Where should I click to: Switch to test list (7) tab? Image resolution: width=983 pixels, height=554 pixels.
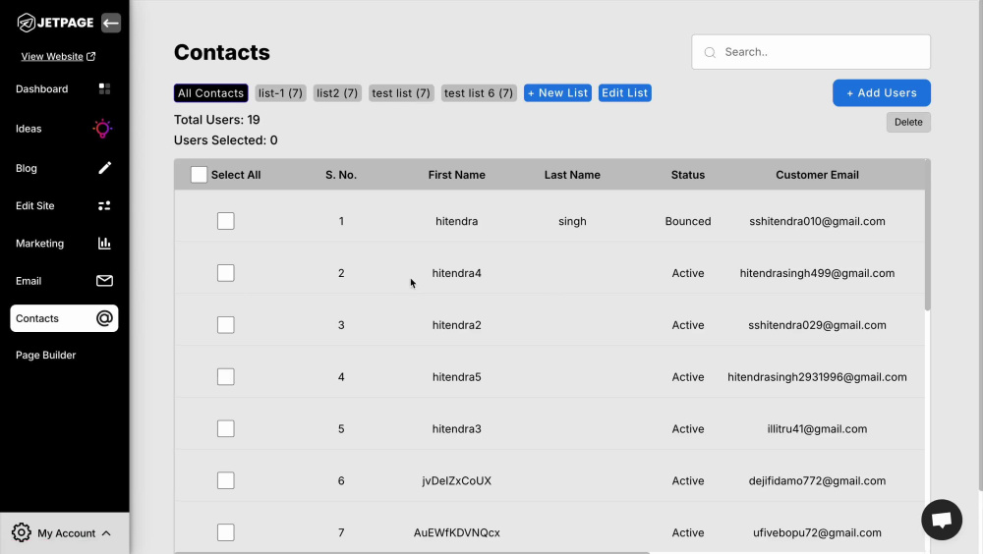(401, 93)
